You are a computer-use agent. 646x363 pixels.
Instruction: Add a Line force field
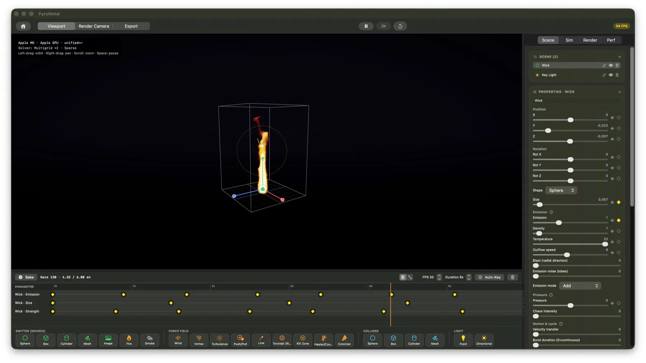[261, 340]
